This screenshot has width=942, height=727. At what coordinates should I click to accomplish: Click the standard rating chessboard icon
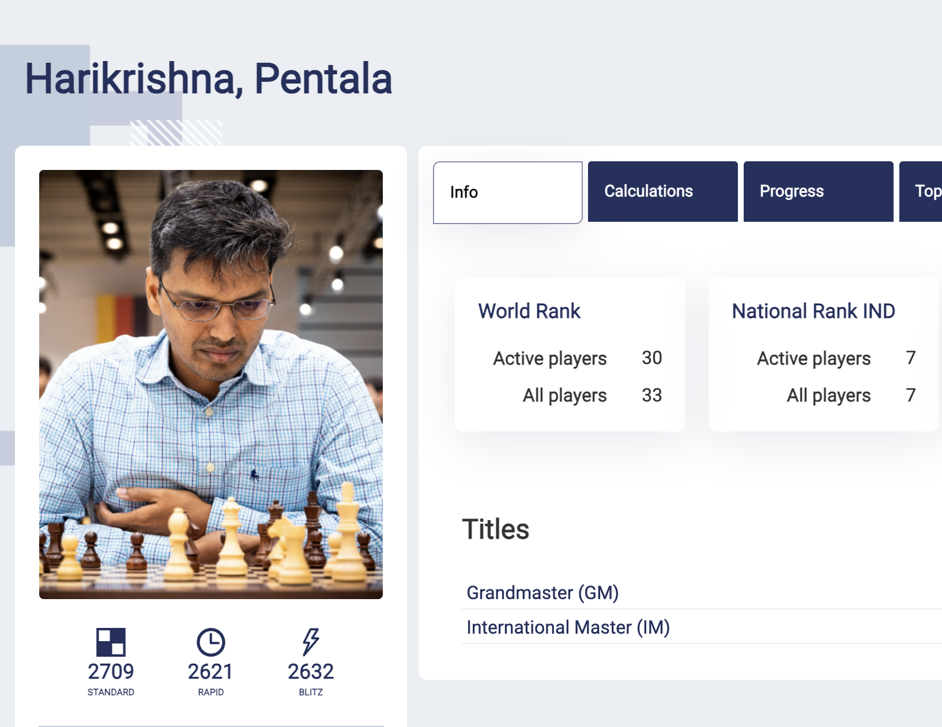click(111, 642)
